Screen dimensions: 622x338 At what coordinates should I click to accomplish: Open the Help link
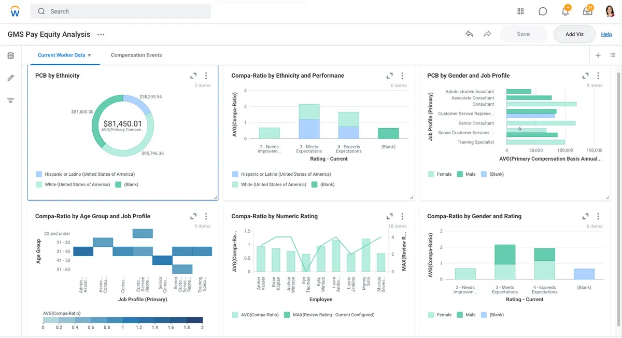tap(606, 34)
